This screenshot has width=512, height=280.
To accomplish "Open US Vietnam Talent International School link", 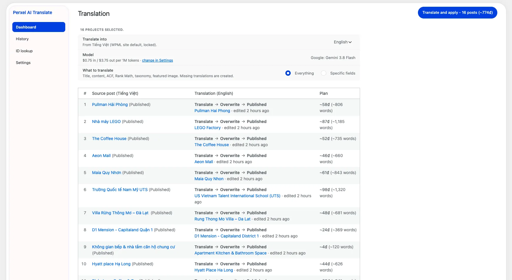I will tap(237, 196).
